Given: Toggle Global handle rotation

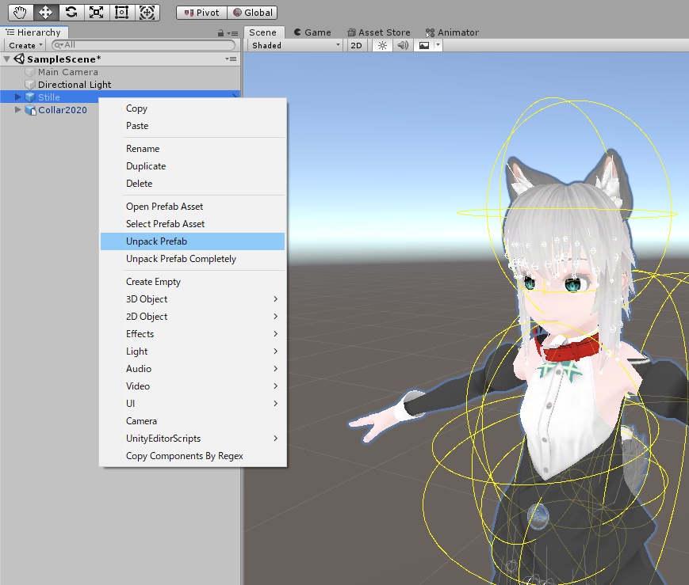Looking at the screenshot, I should tap(253, 13).
